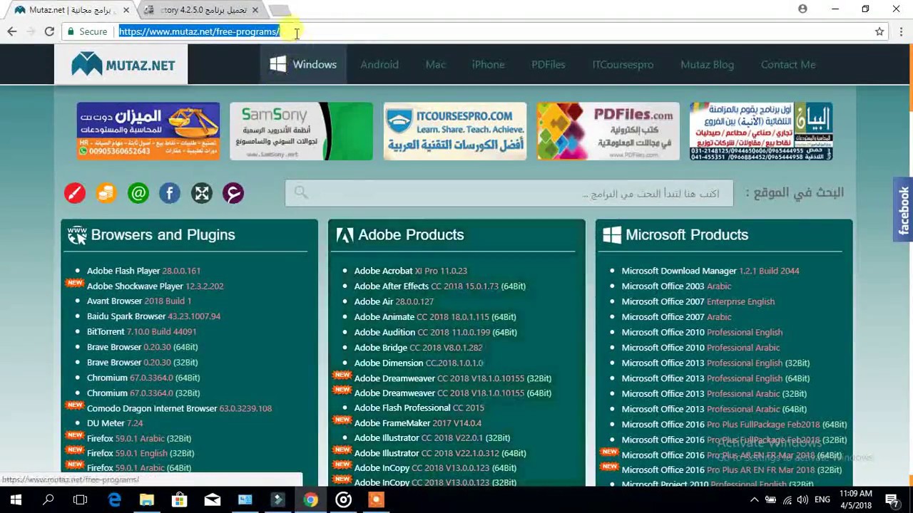The image size is (913, 513).
Task: Select the Android nav item
Action: point(379,64)
